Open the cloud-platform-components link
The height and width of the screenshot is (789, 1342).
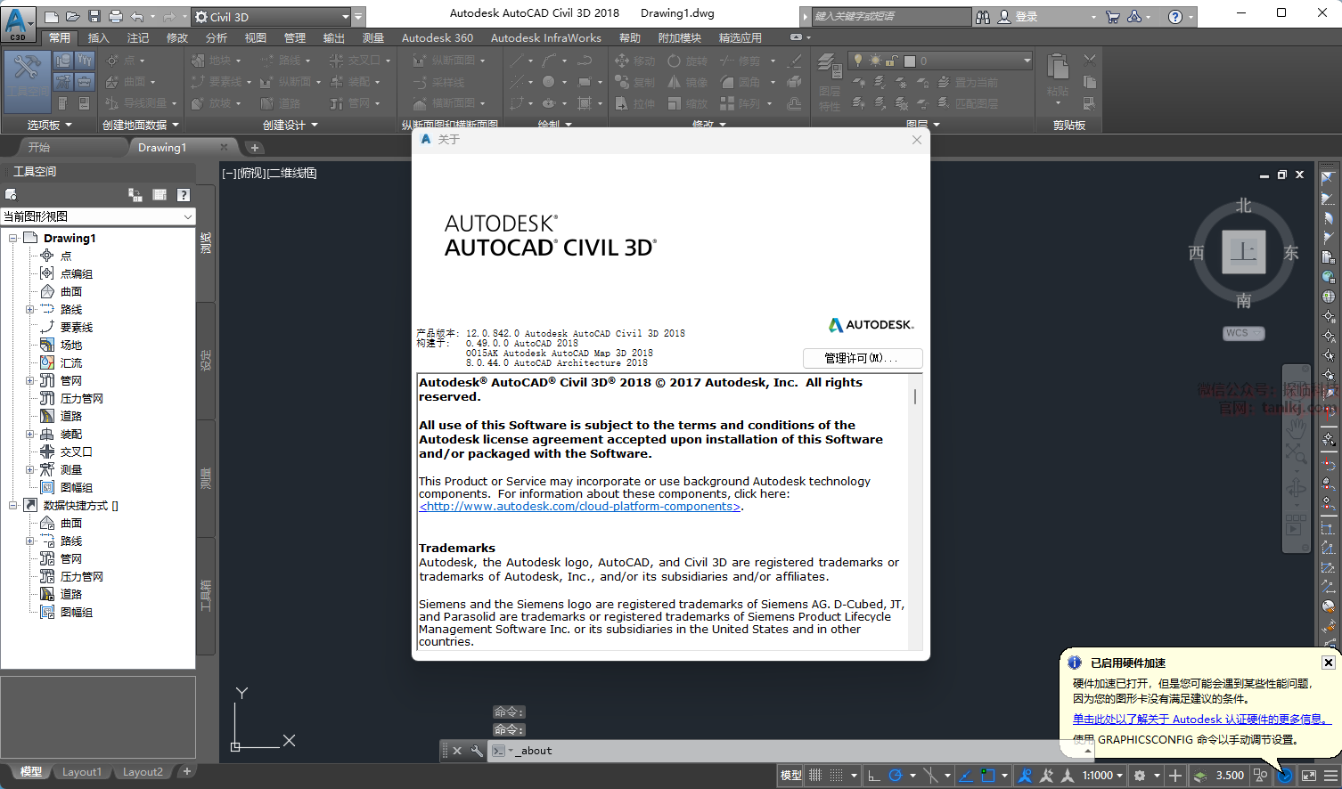click(x=580, y=507)
